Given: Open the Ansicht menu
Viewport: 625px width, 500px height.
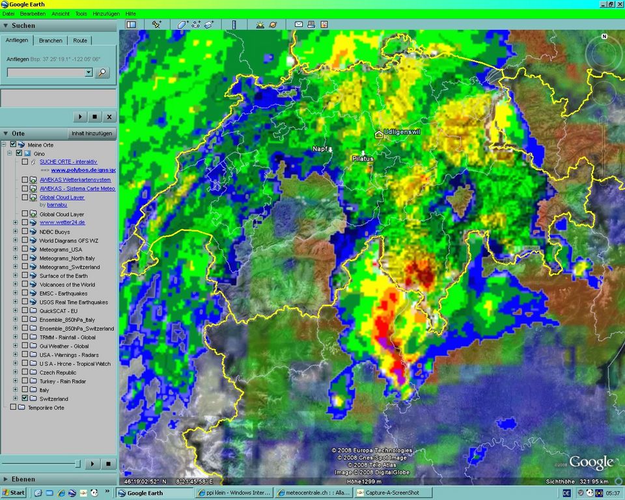Looking at the screenshot, I should pos(61,14).
